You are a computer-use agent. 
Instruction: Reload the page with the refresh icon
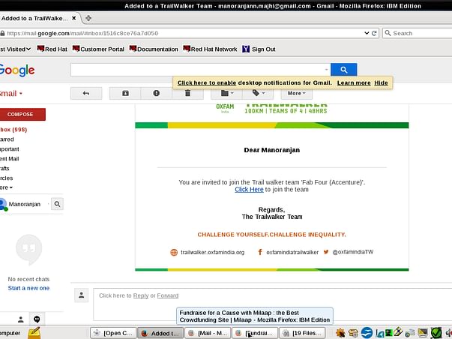(374, 33)
